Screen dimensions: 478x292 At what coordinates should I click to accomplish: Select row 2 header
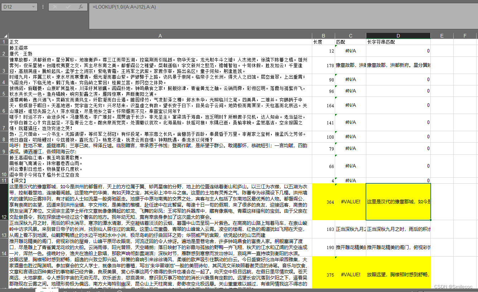(4, 51)
